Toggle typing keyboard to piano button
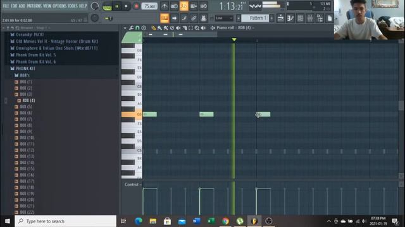The image size is (405, 227). point(165,18)
